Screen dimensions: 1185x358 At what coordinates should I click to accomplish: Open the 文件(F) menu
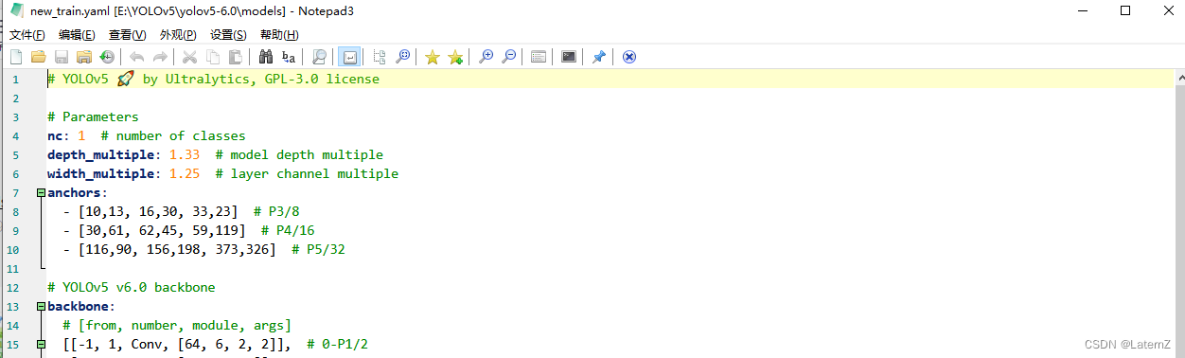(x=27, y=35)
